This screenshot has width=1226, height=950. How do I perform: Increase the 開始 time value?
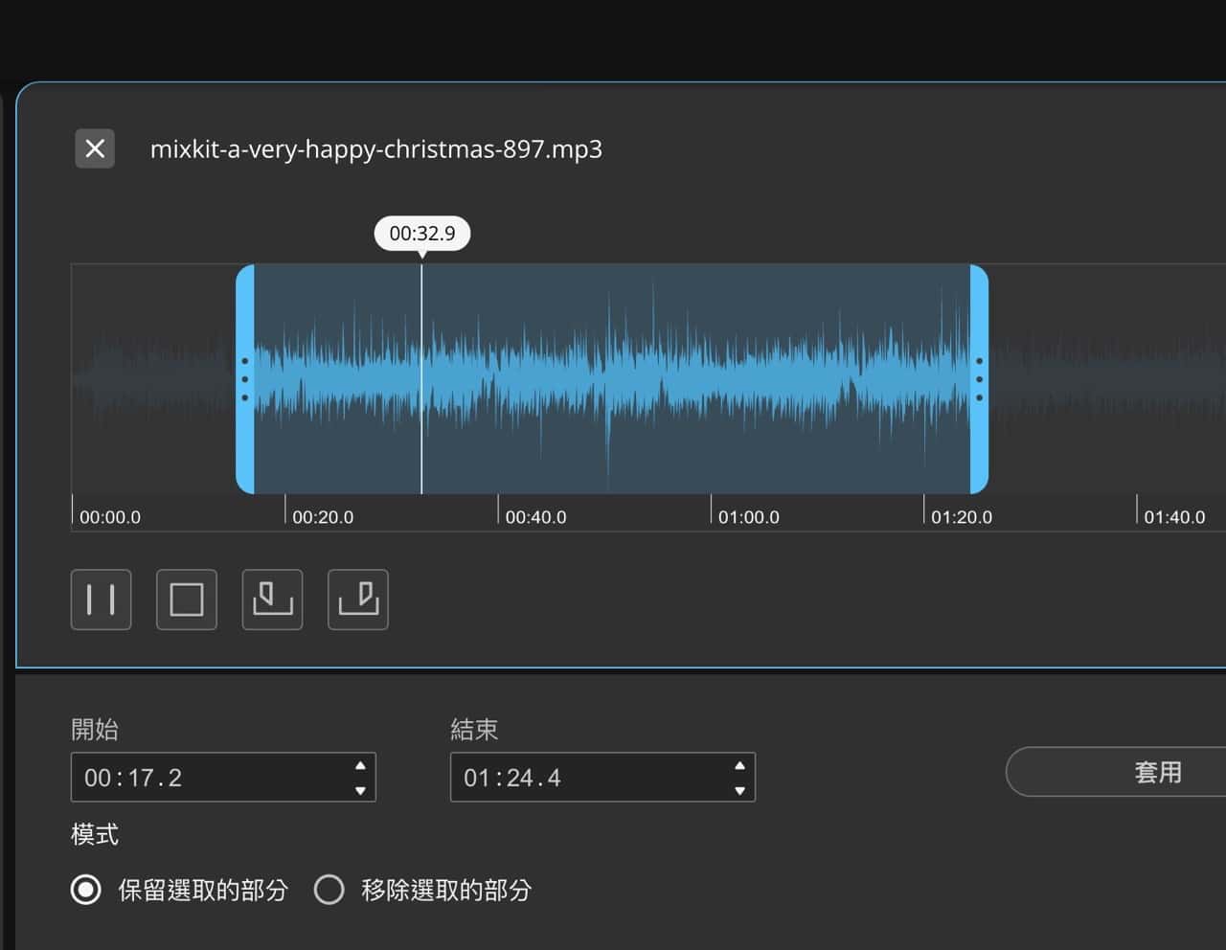(x=360, y=765)
